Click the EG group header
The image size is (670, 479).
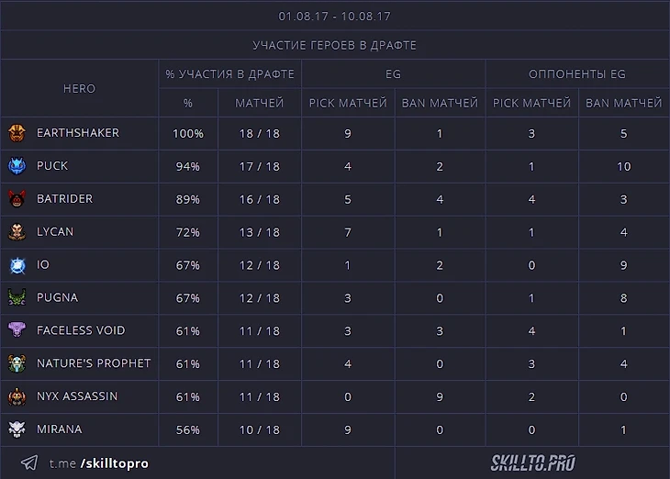click(x=394, y=73)
